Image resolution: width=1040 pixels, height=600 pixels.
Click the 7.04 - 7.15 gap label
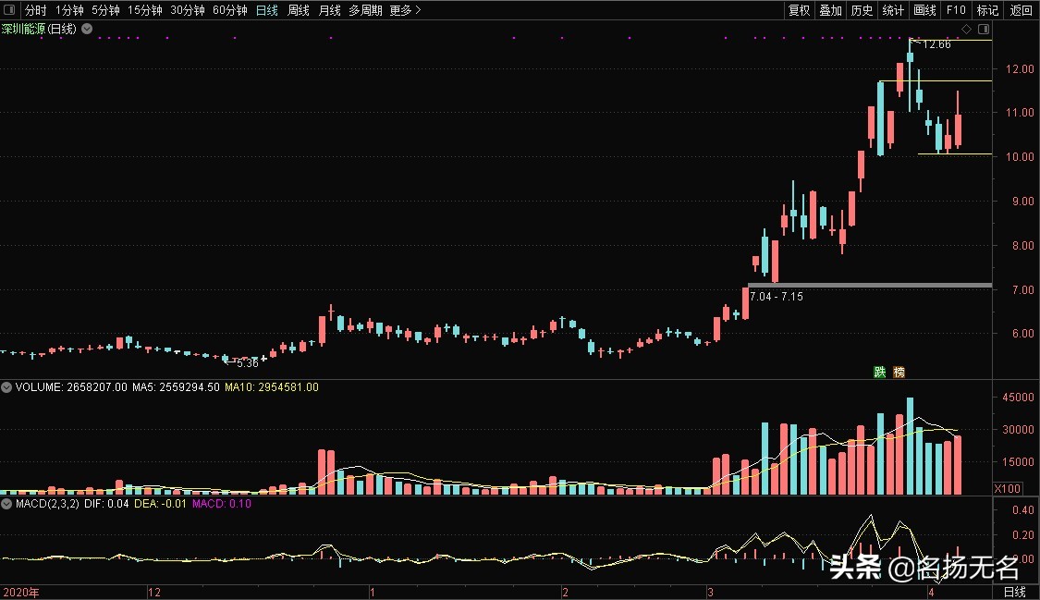[776, 297]
